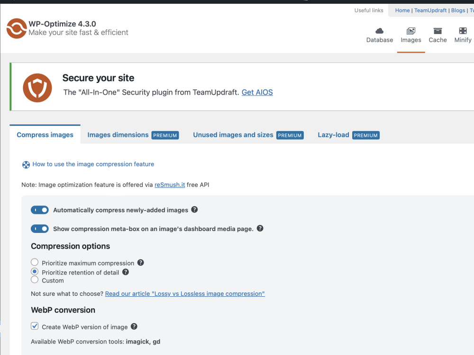Click the AIOS security shield icon
Viewport: 474px width, 355px height.
point(37,88)
